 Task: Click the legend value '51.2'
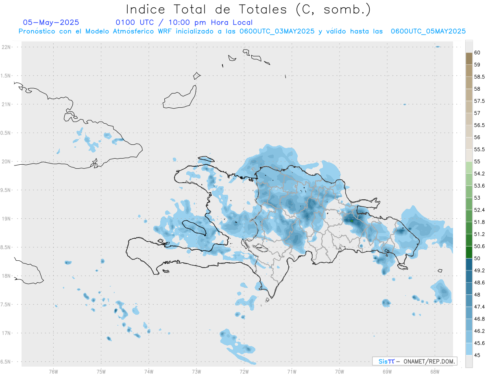coord(479,234)
